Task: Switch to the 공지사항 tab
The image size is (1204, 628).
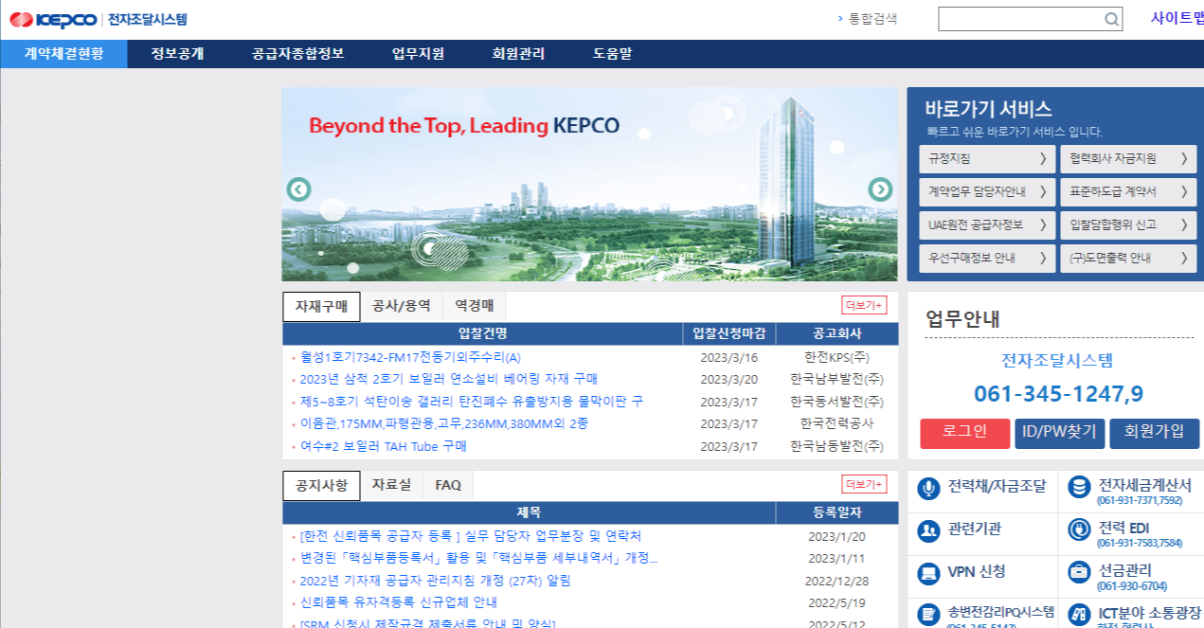Action: click(x=321, y=486)
